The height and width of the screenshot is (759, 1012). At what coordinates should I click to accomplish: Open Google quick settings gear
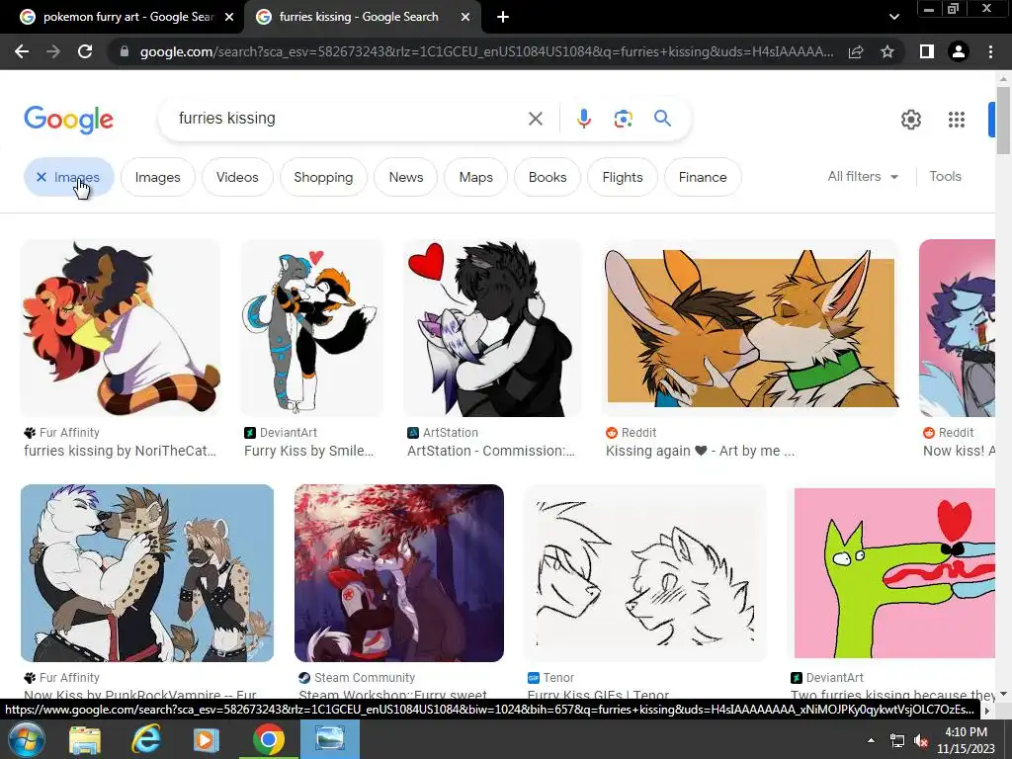(x=910, y=120)
